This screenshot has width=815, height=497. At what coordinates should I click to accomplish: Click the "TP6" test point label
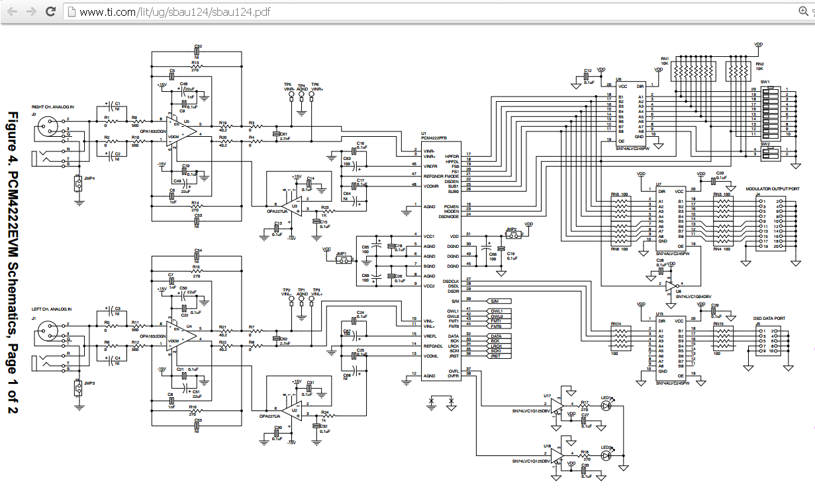point(315,85)
